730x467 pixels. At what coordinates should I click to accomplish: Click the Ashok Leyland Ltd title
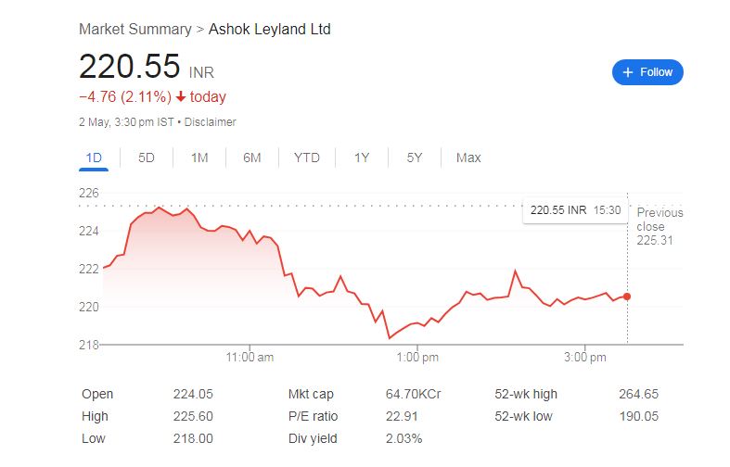coord(269,29)
